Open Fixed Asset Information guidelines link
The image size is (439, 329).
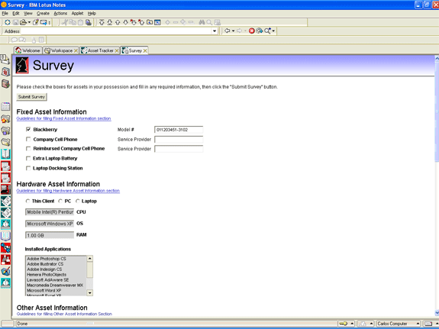tap(63, 118)
